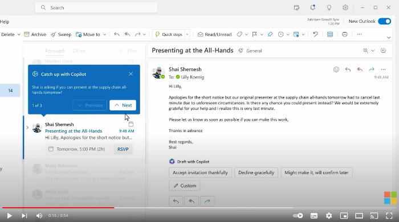The height and width of the screenshot is (222, 399).
Task: Open the Categorize dropdown arrow
Action: 246,35
